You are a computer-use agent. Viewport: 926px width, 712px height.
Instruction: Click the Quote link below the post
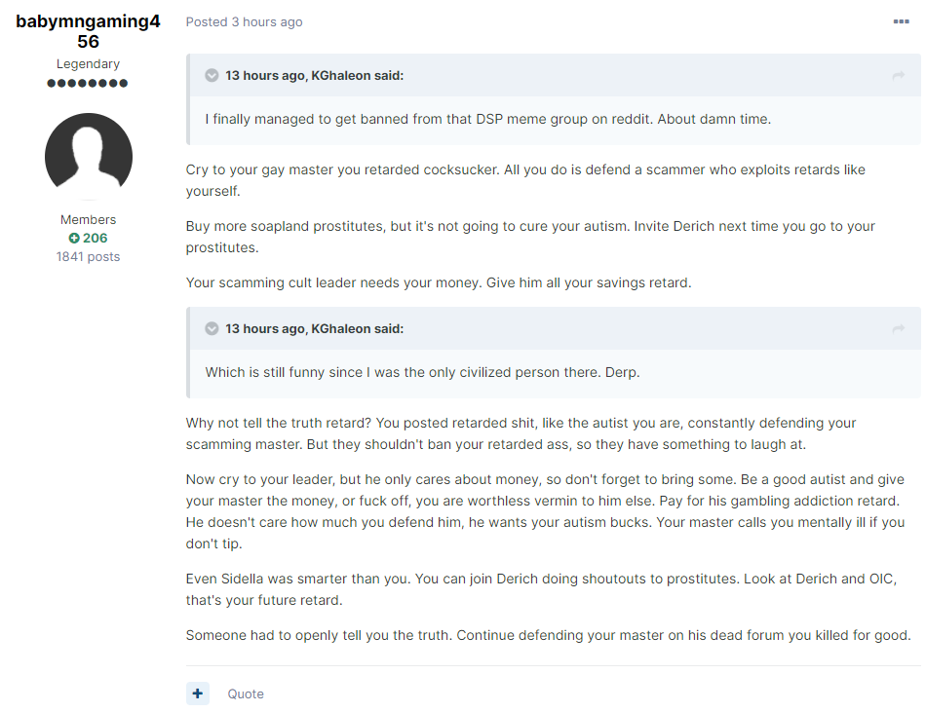click(x=246, y=693)
